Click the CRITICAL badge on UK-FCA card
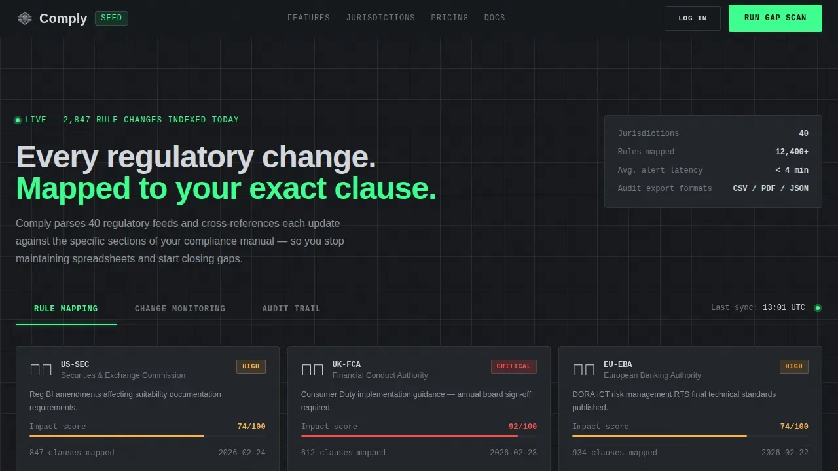The height and width of the screenshot is (471, 838). [x=514, y=366]
